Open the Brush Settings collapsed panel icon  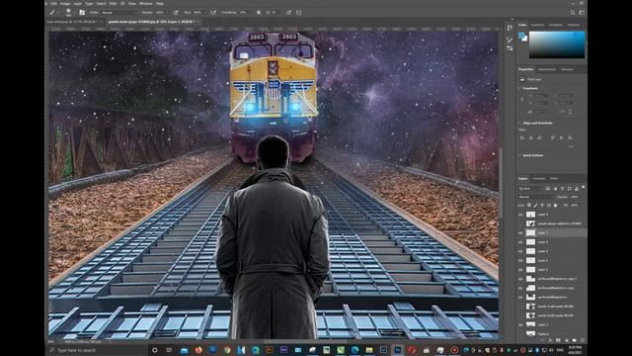tap(510, 48)
